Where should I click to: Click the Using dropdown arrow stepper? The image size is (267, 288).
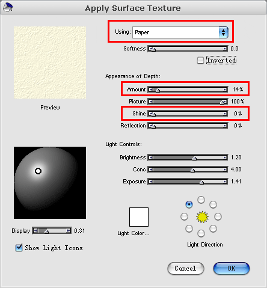click(224, 32)
